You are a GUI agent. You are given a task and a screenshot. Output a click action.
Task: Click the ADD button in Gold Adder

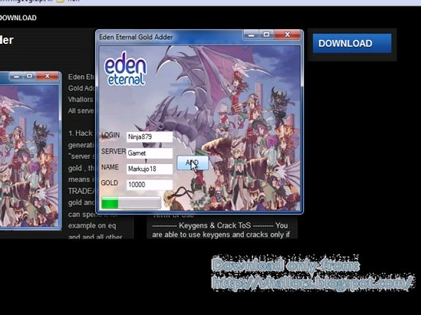[x=193, y=163]
